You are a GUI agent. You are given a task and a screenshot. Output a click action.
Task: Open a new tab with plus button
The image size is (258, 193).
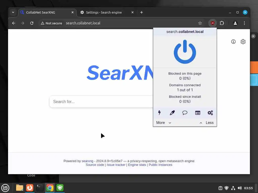click(x=142, y=13)
